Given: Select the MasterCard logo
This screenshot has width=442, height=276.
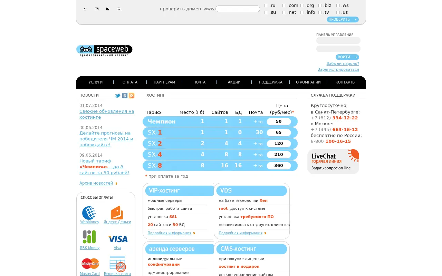Looking at the screenshot, I should point(90,264).
